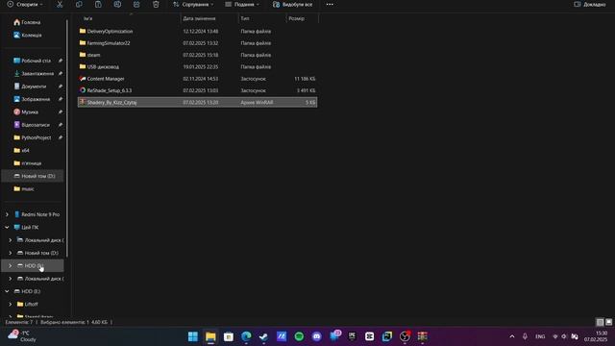The image size is (615, 346).
Task: Select the ReShade_Setup_6.3.3 file
Action: [x=197, y=90]
